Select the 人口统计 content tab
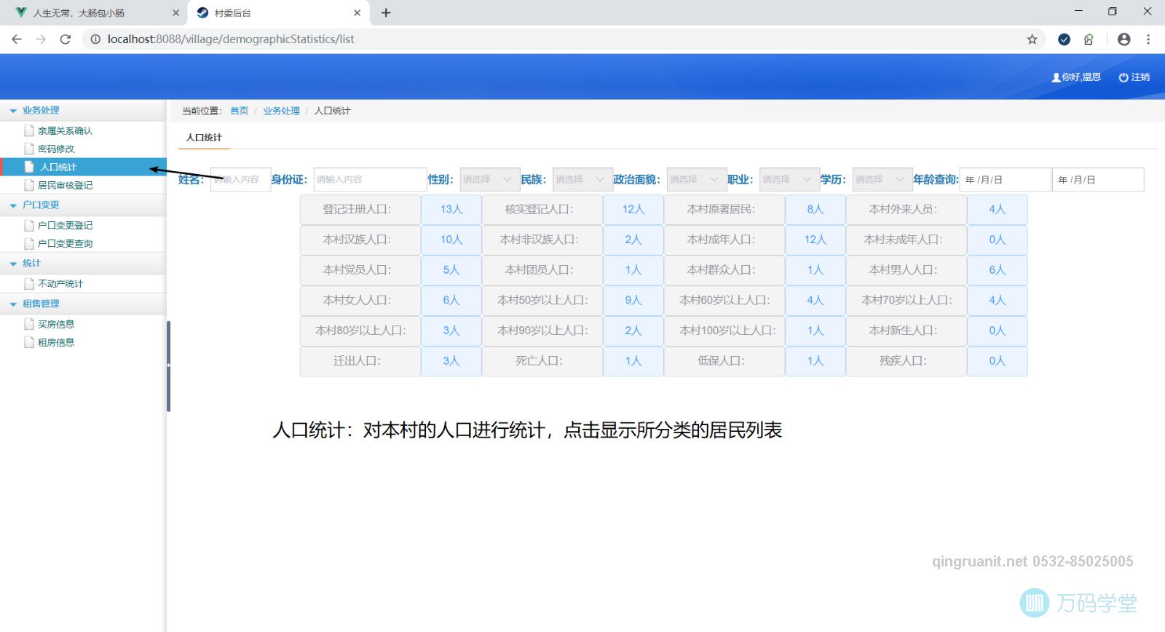Image resolution: width=1165 pixels, height=632 pixels. (x=204, y=138)
